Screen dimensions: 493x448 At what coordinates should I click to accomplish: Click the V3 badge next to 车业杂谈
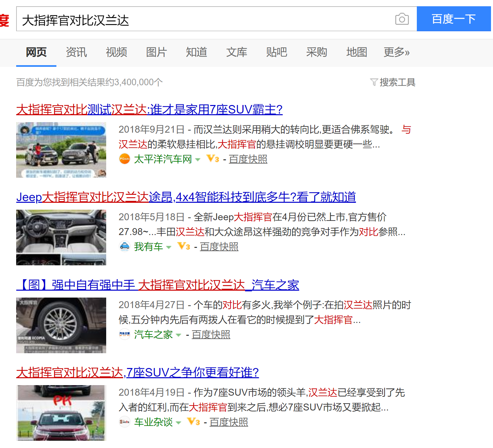click(193, 422)
